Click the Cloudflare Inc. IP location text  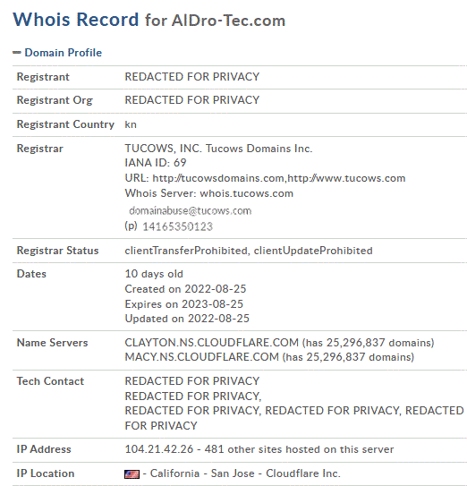[303, 473]
